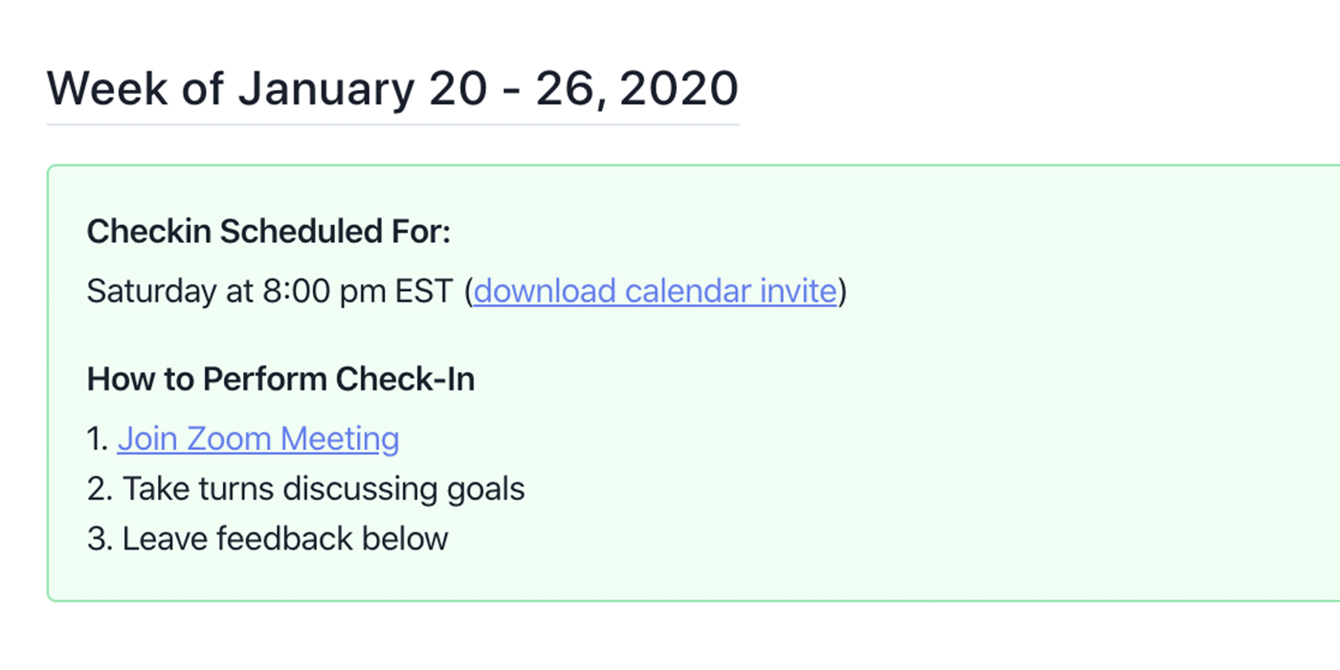Click the Leave feedback below step
The image size is (1340, 670).
(x=285, y=539)
